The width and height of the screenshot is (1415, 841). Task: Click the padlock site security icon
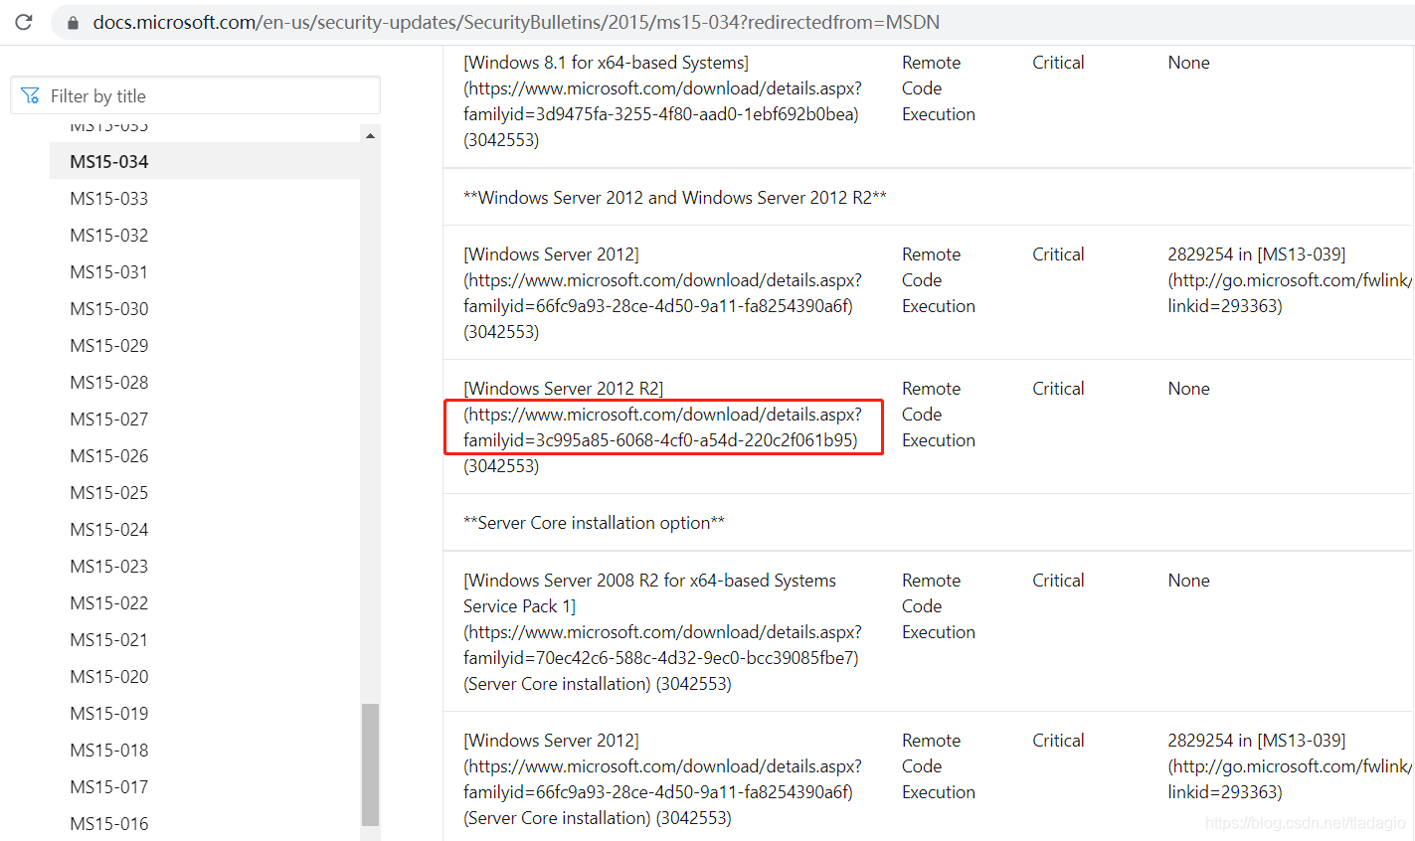coord(72,22)
